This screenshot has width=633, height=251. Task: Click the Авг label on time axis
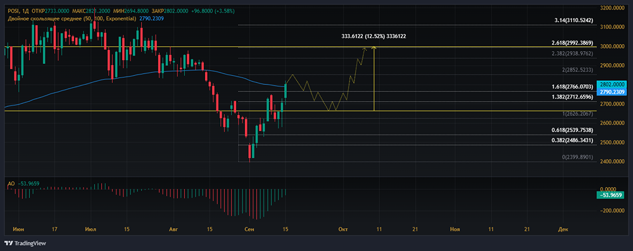tap(173, 229)
